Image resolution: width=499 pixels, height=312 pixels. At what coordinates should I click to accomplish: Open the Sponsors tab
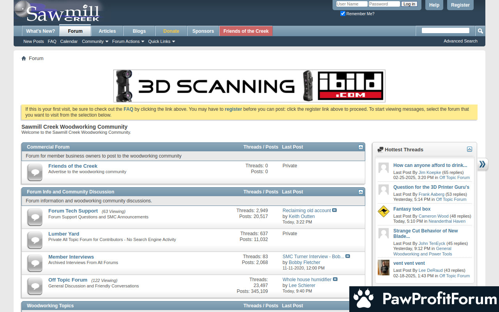(203, 31)
